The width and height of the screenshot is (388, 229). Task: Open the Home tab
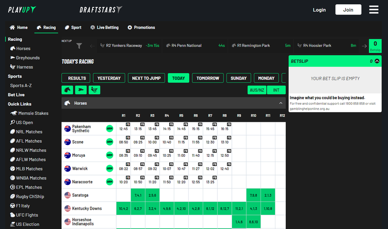pyautogui.click(x=19, y=28)
